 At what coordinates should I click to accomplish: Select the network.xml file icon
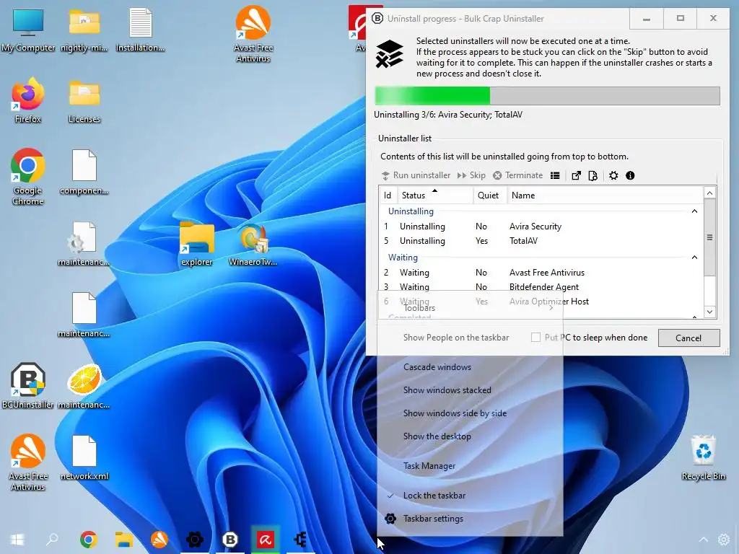point(84,458)
